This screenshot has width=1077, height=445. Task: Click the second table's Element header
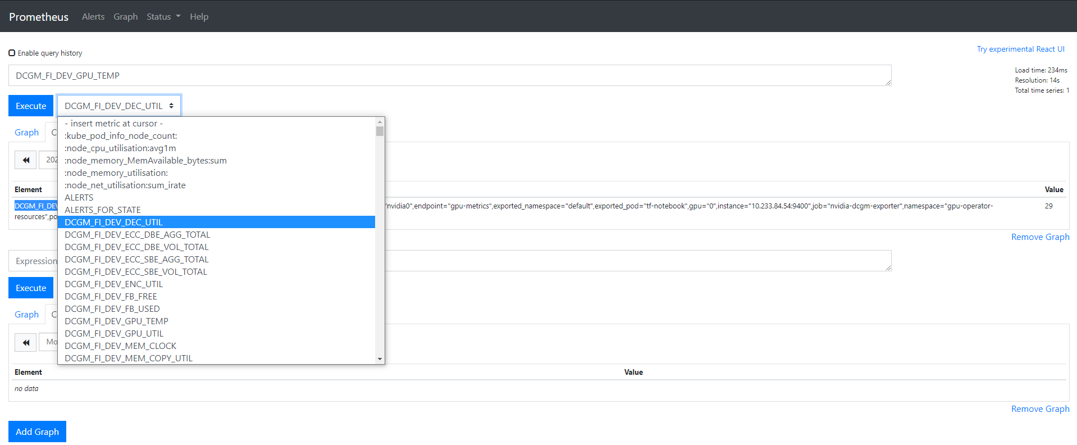tap(28, 373)
